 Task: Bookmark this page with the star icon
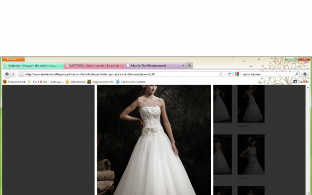pos(221,74)
